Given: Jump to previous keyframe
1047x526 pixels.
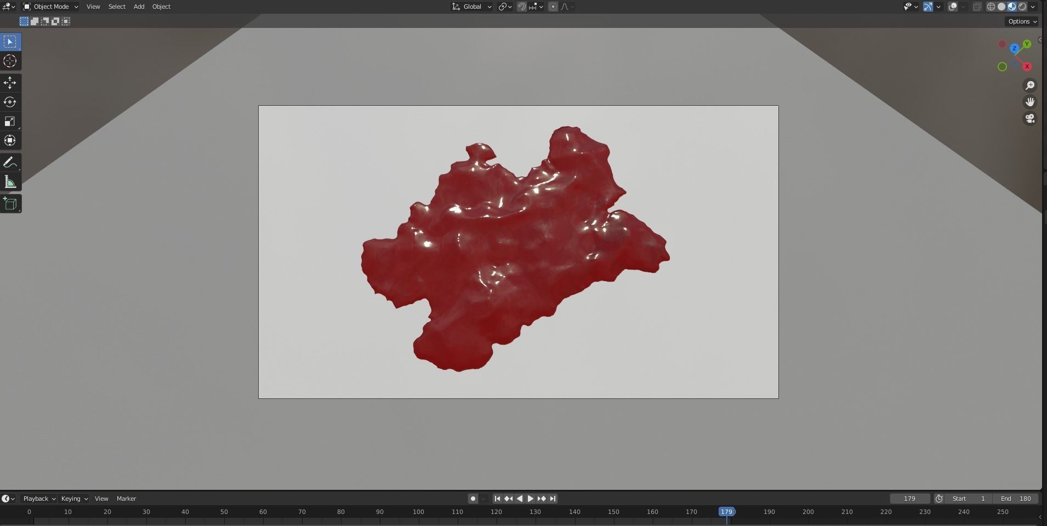Looking at the screenshot, I should tap(508, 499).
